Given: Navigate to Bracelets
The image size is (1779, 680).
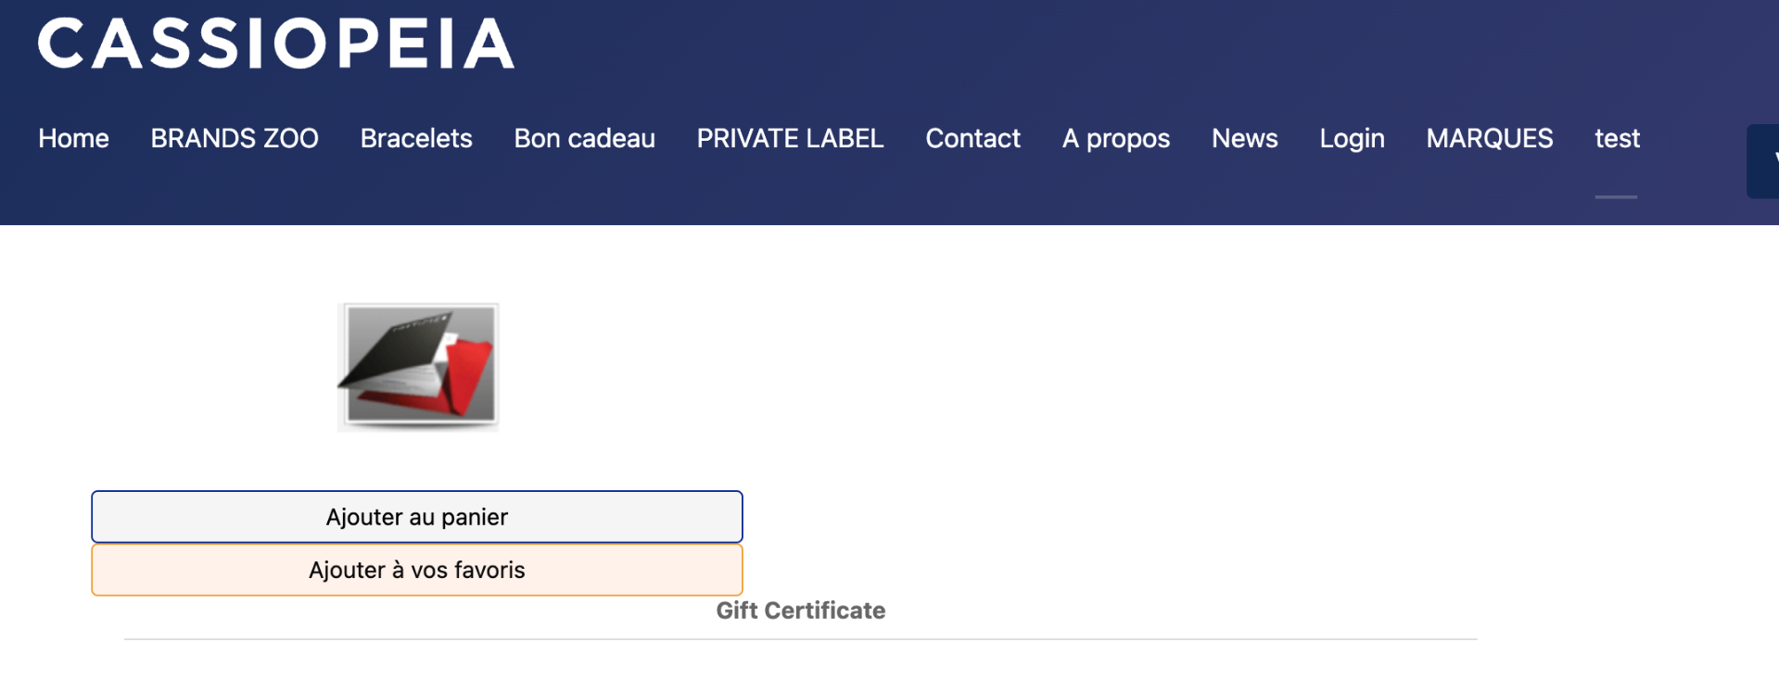Looking at the screenshot, I should point(416,138).
